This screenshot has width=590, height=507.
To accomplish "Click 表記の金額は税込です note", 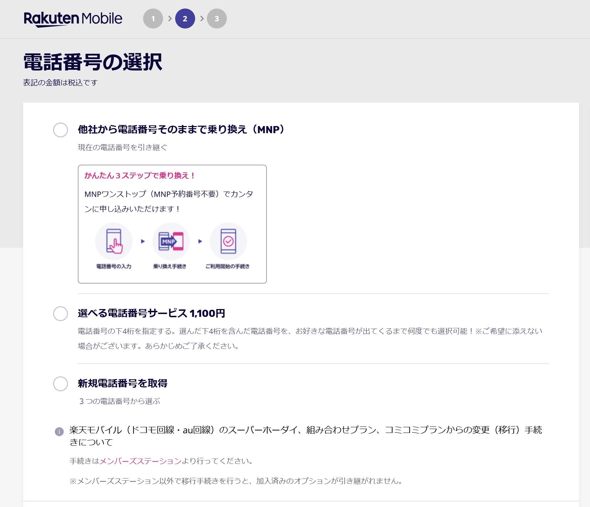I will point(60,83).
